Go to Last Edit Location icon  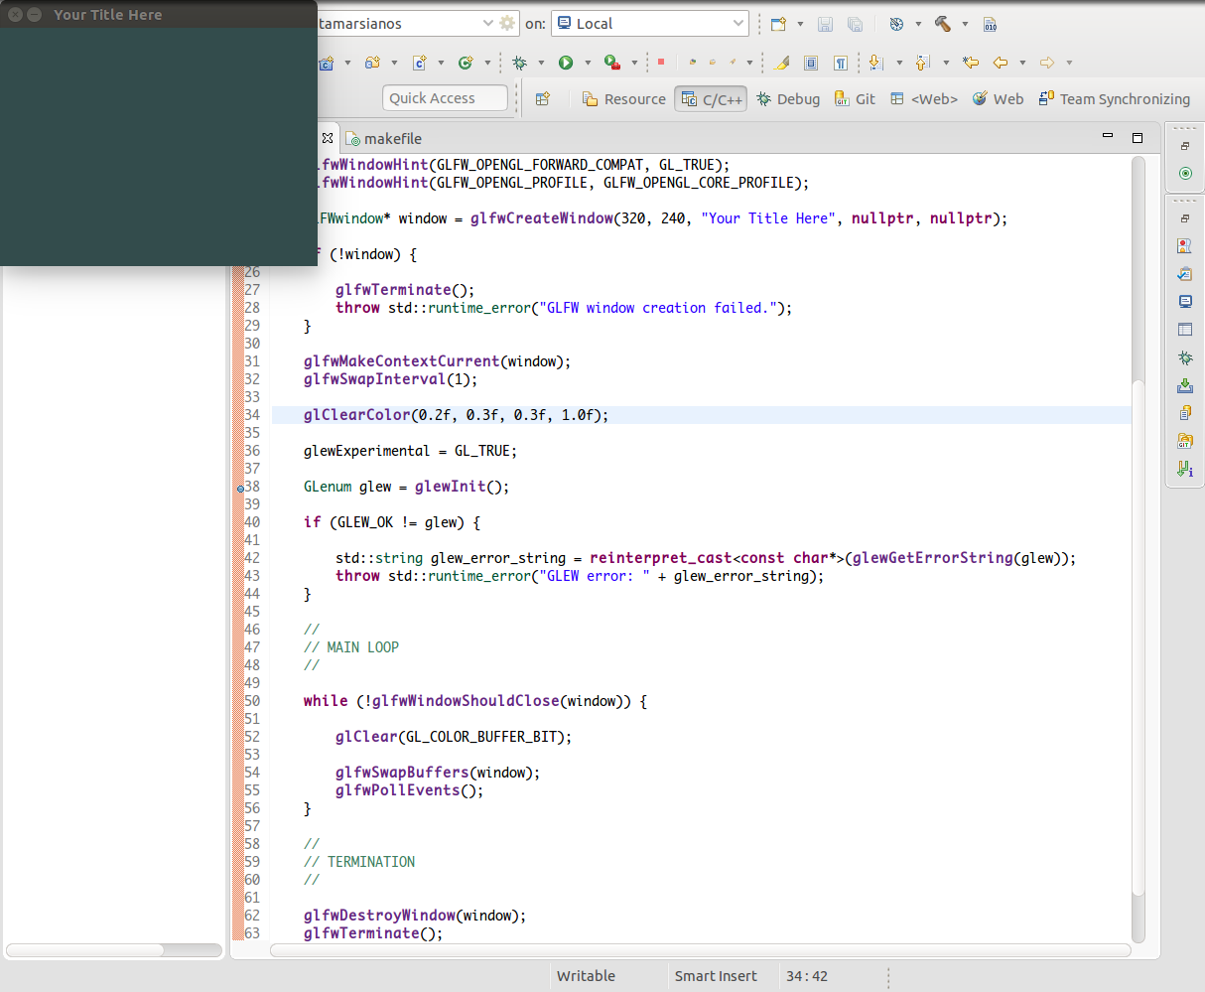tap(971, 63)
